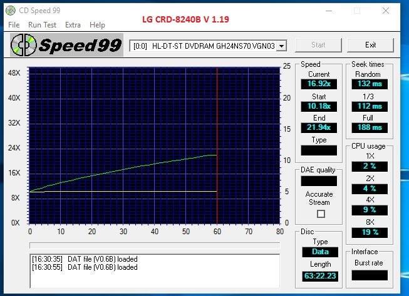Minimize the CD Speed 99 window
The height and width of the screenshot is (296, 409).
[329, 11]
